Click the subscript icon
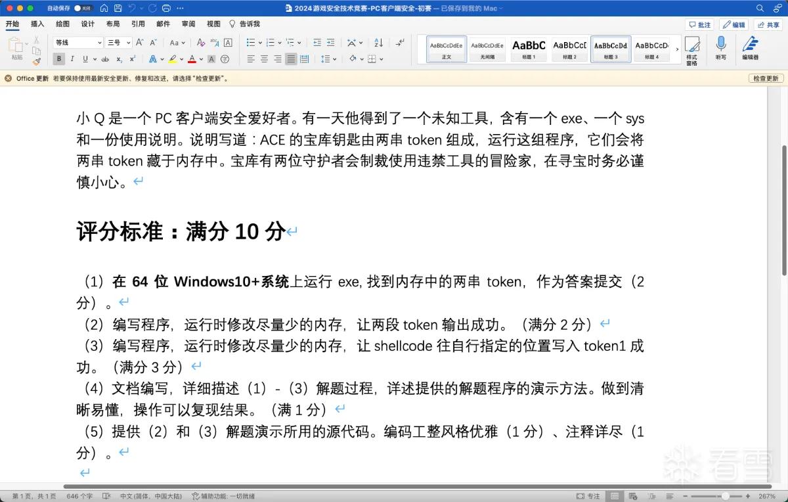Viewport: 788px width, 502px height. [119, 59]
